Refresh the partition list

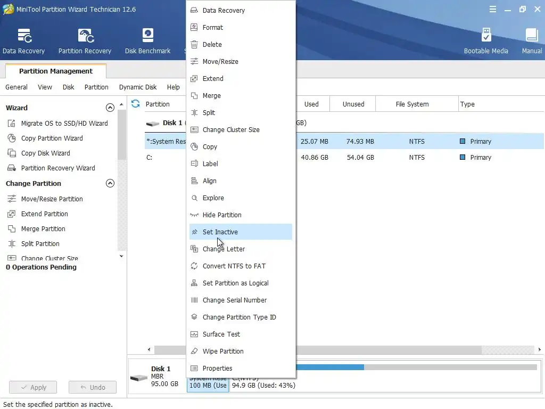136,104
